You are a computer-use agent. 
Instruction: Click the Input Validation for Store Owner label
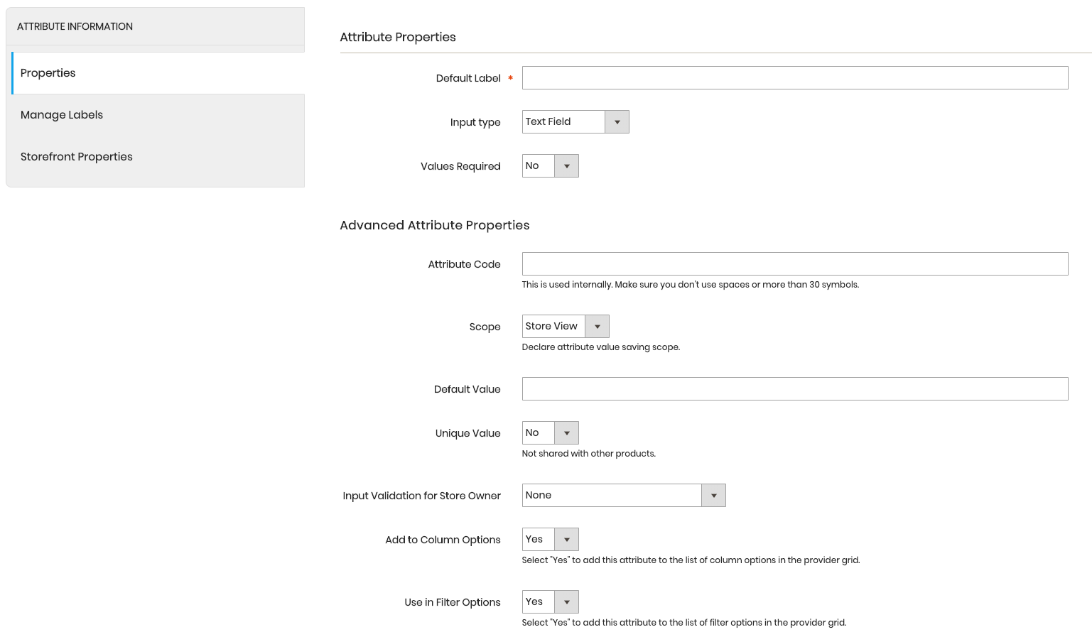coord(422,496)
